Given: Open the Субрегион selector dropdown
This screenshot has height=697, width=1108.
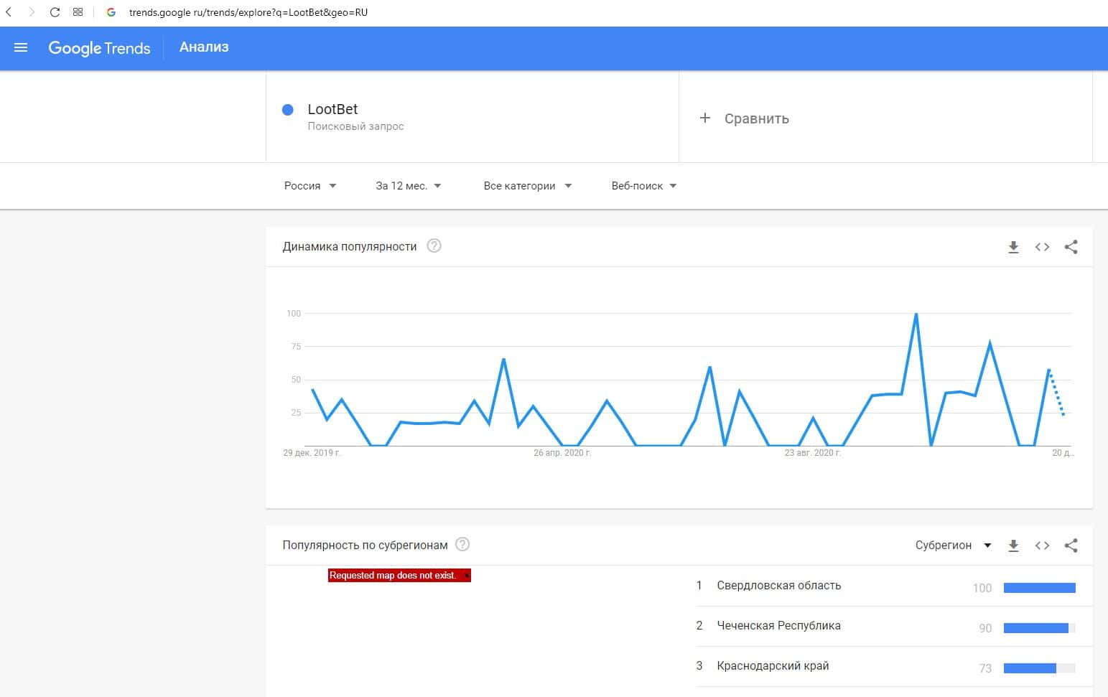Looking at the screenshot, I should pos(953,546).
